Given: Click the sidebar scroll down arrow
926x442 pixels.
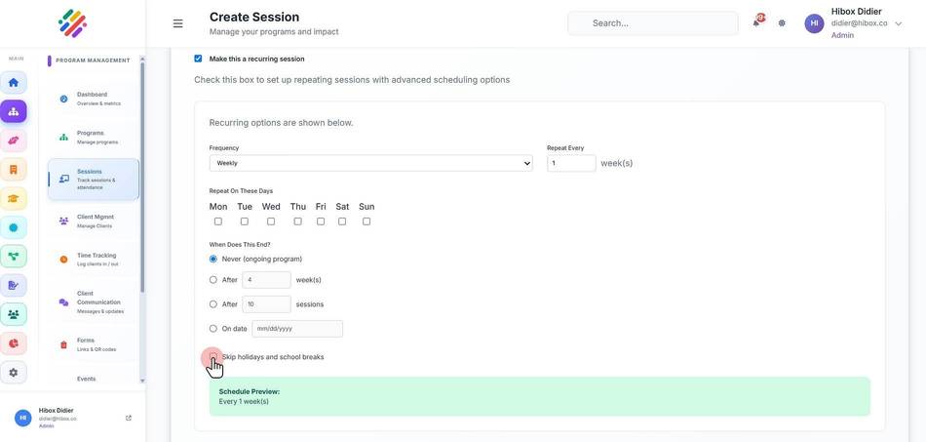Looking at the screenshot, I should 141,381.
